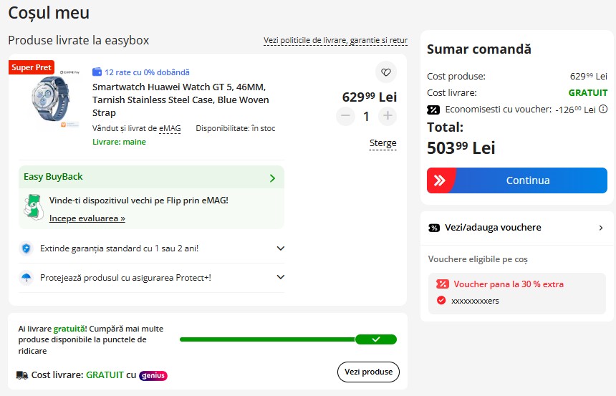Expand Protejează produsul cu asigurarea Protect+ section
Image resolution: width=616 pixels, height=396 pixels.
(281, 277)
